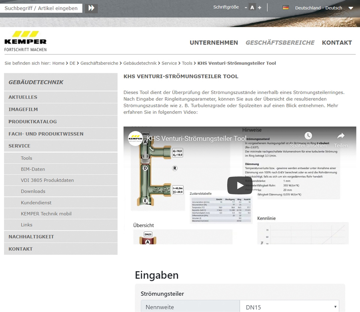Focus the Suchbegriff search input field
360x312 pixels.
click(x=41, y=8)
